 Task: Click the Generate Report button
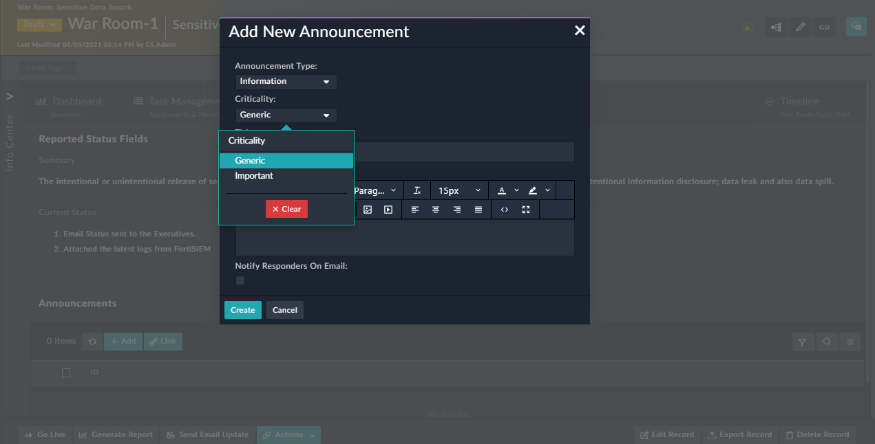click(x=116, y=434)
